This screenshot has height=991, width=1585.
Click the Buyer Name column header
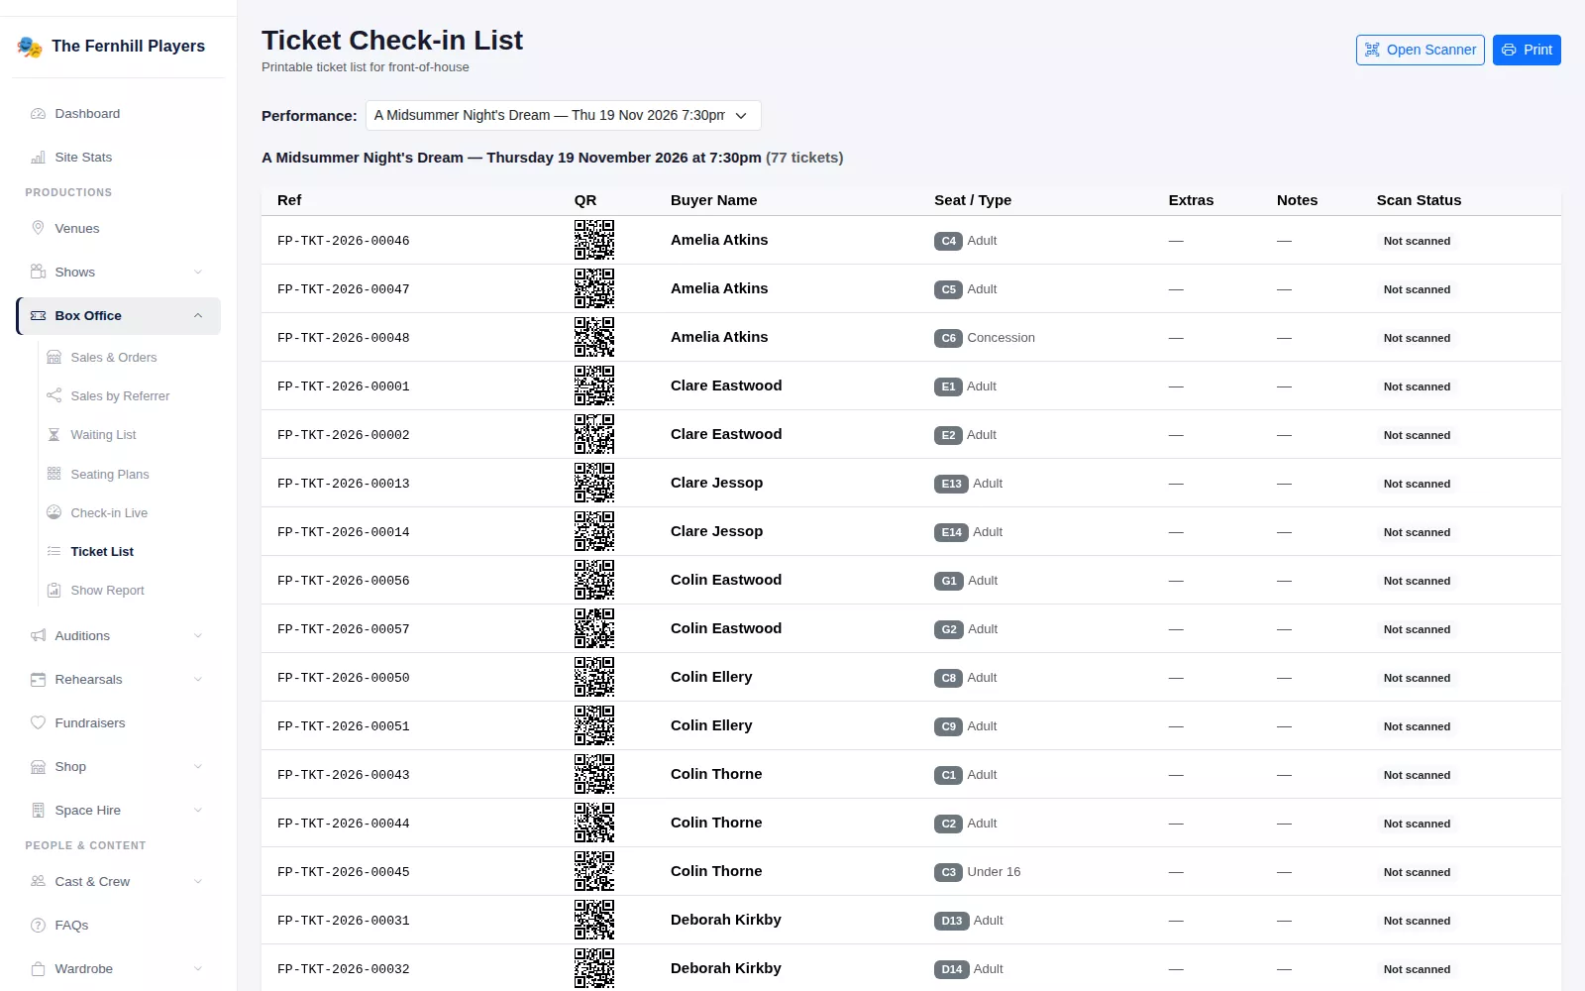713,200
